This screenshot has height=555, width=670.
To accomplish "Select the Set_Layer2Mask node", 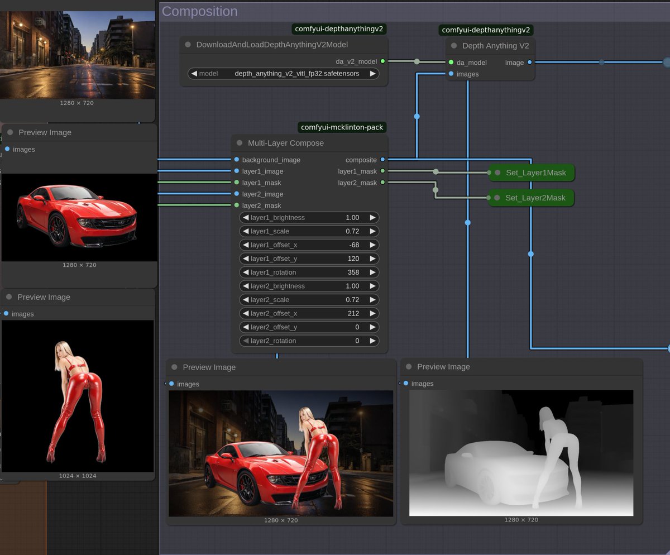I will point(531,198).
